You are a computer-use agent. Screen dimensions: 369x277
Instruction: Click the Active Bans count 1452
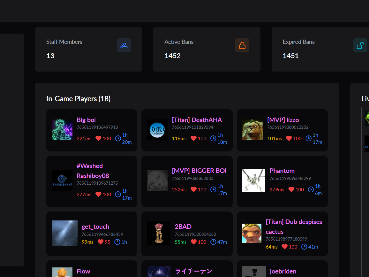(172, 56)
